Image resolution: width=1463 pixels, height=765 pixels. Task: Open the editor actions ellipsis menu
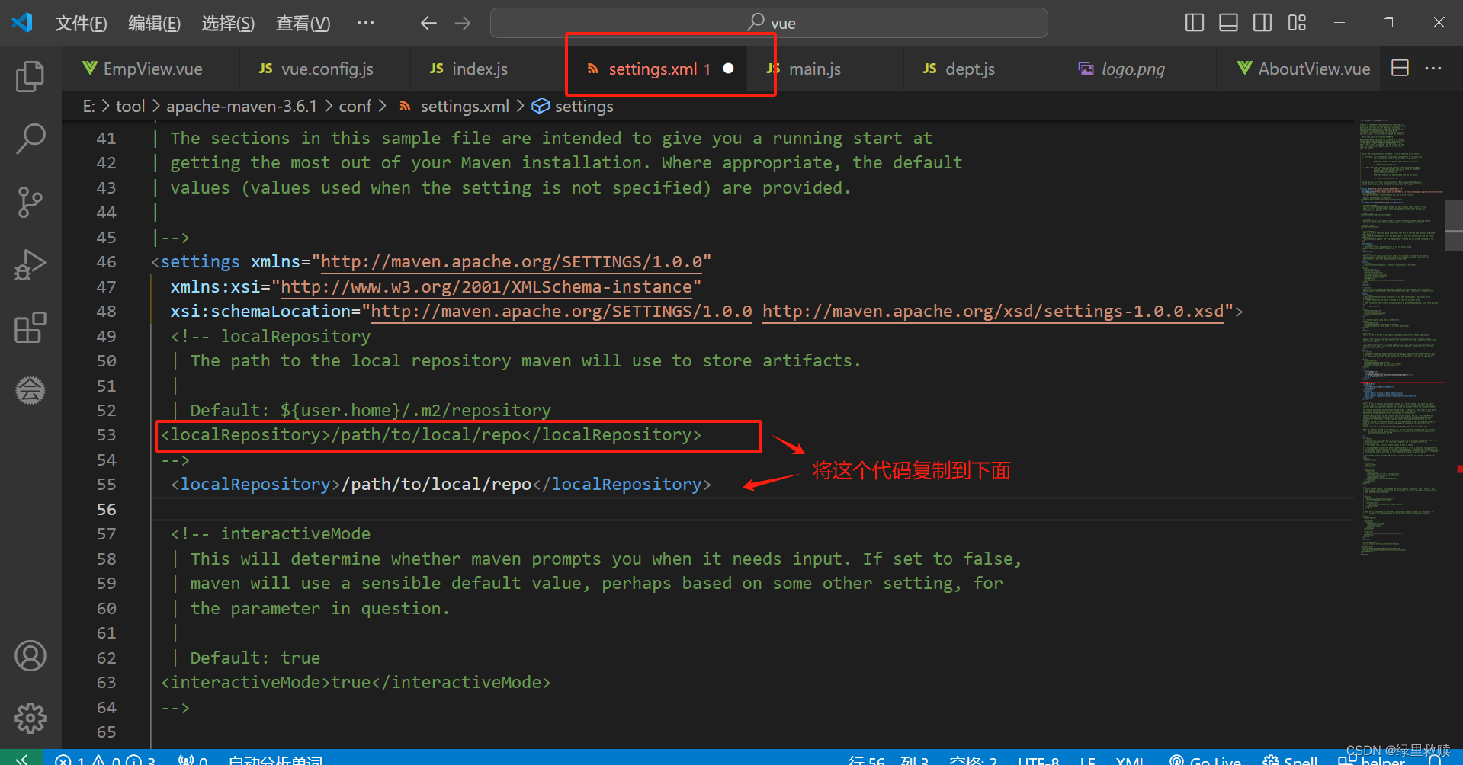point(1433,69)
